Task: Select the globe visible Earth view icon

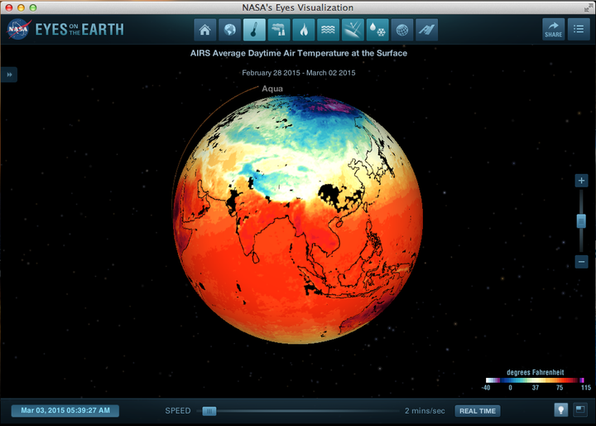Action: [x=229, y=30]
